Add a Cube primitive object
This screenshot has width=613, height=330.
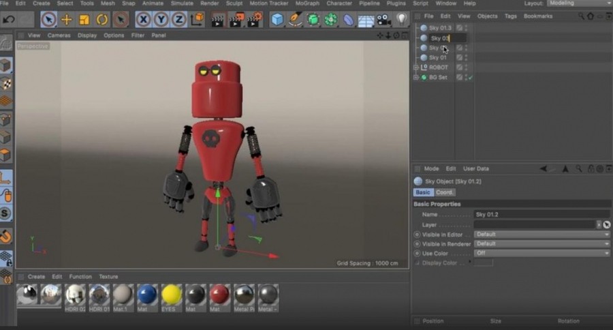click(x=277, y=20)
